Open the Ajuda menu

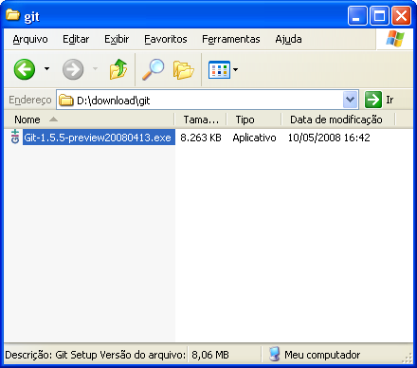(x=288, y=39)
